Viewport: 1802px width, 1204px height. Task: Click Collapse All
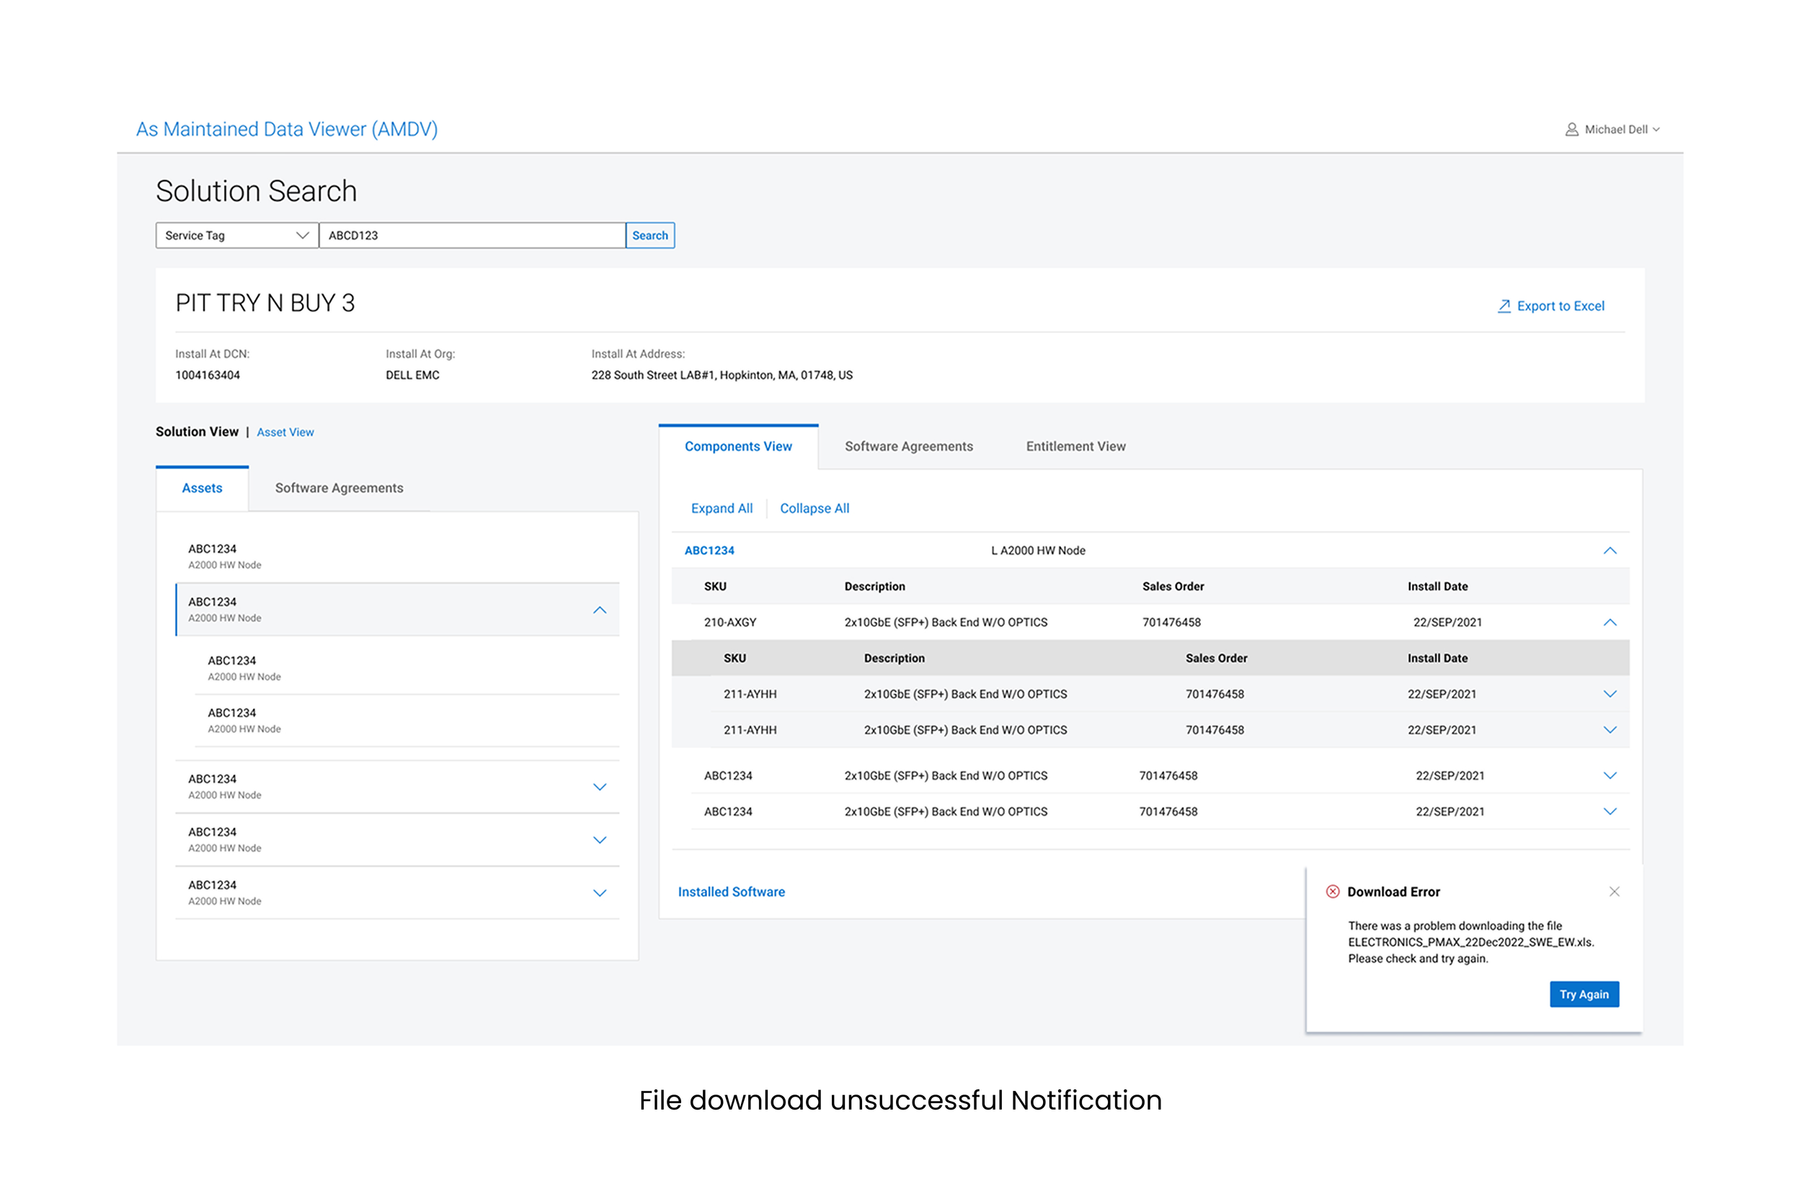[815, 508]
